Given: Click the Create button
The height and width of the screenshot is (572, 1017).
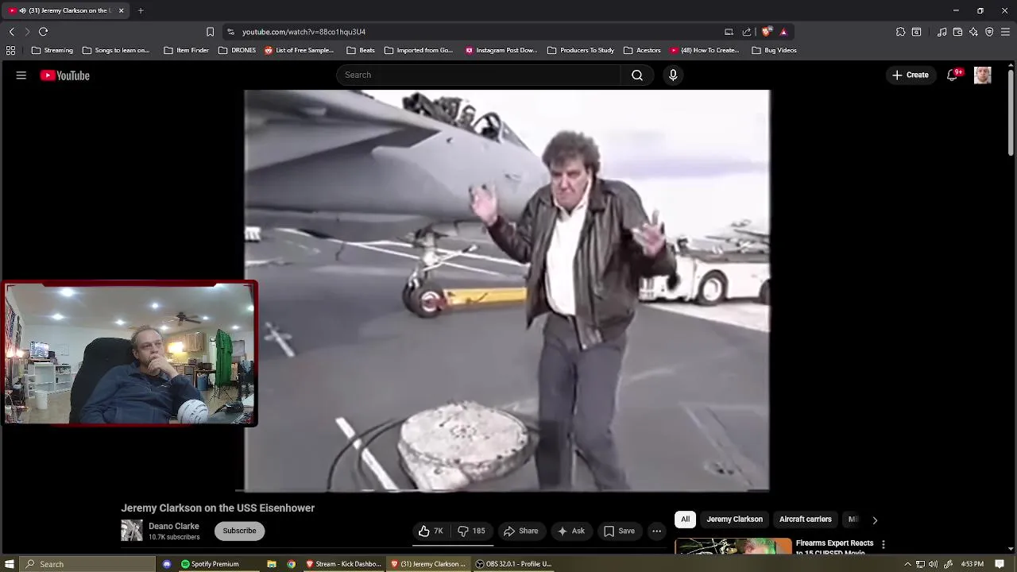Looking at the screenshot, I should [x=910, y=75].
